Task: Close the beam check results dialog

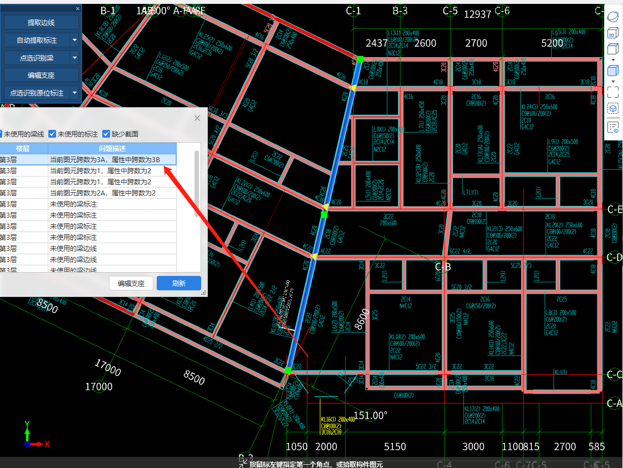Action: (197, 118)
